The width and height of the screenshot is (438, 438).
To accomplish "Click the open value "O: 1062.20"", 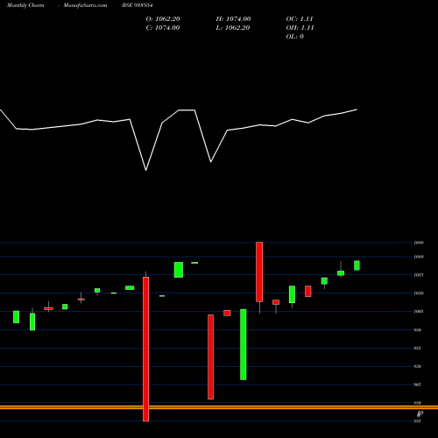I will pos(163,19).
